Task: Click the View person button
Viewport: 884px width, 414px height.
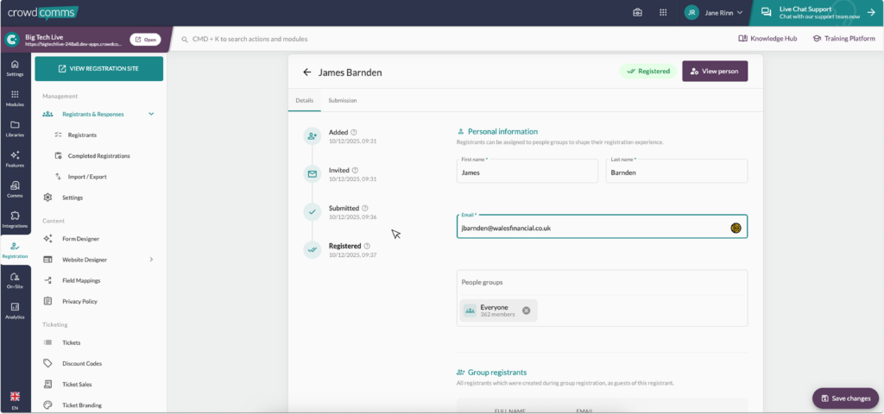Action: [x=714, y=72]
